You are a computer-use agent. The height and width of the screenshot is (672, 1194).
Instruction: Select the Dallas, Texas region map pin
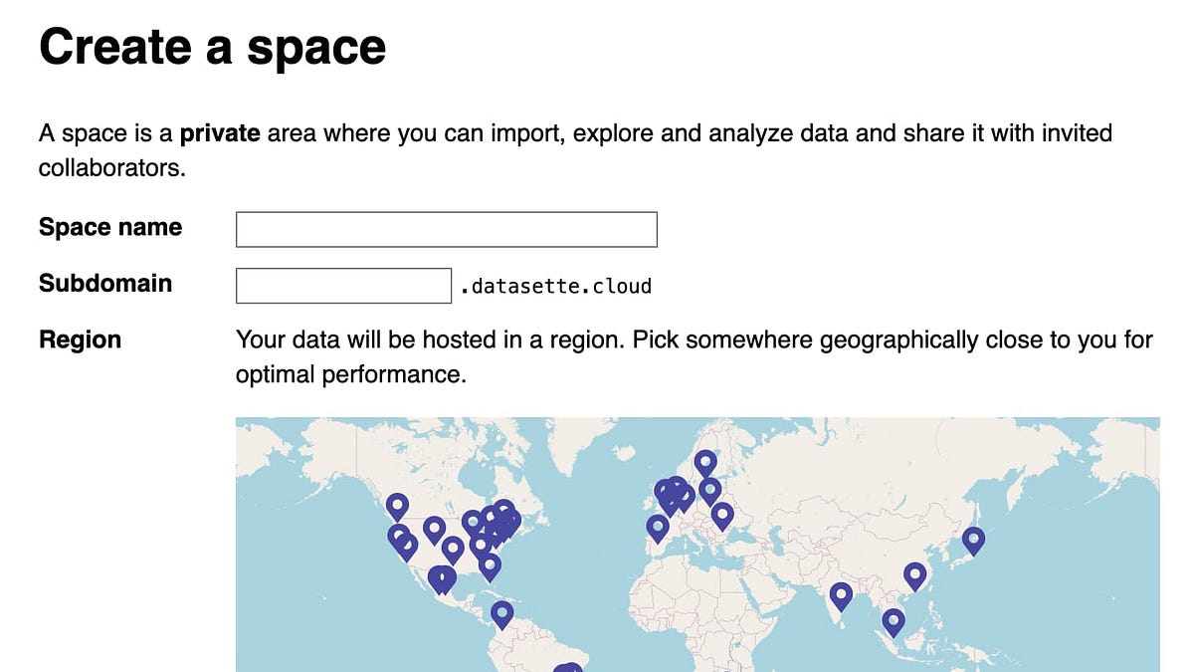click(453, 551)
